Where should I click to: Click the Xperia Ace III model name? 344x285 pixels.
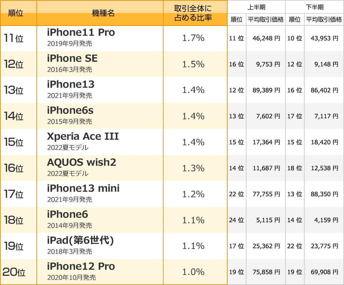(x=83, y=136)
